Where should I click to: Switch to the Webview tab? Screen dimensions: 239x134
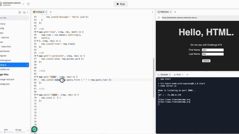click(163, 12)
